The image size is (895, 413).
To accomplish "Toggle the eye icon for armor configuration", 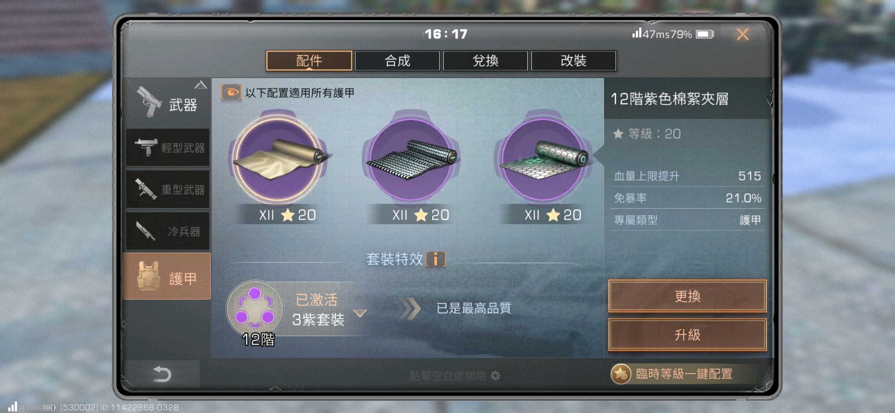I will pos(231,93).
